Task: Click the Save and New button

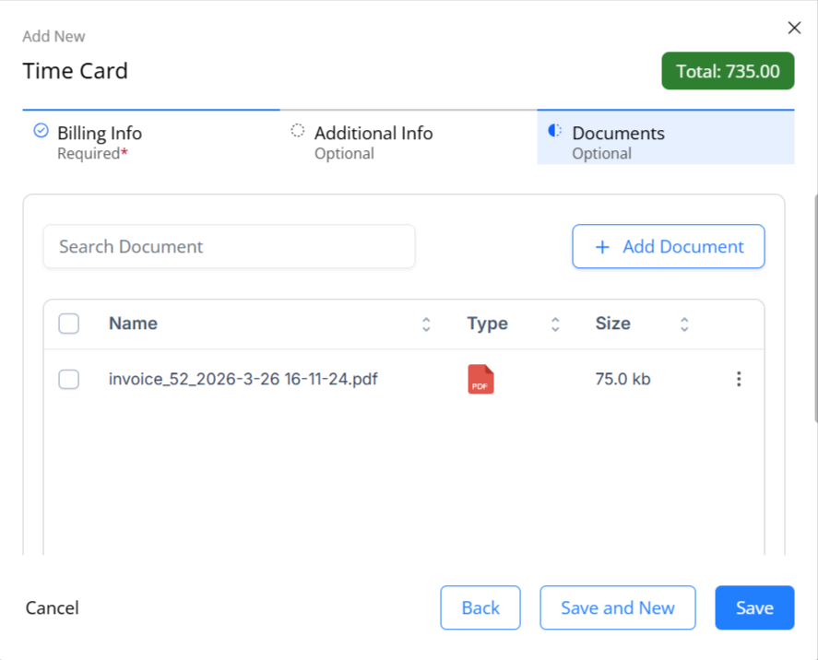Action: coord(618,607)
